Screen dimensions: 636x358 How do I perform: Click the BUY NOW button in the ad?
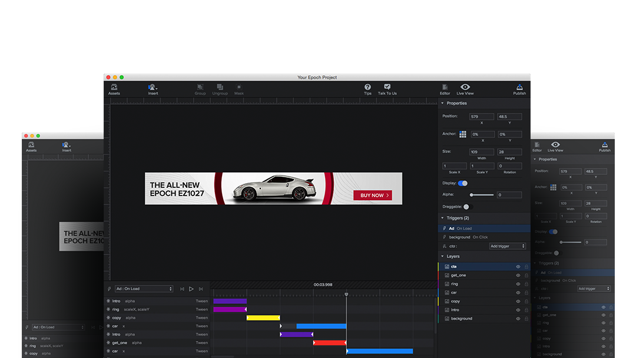point(372,195)
